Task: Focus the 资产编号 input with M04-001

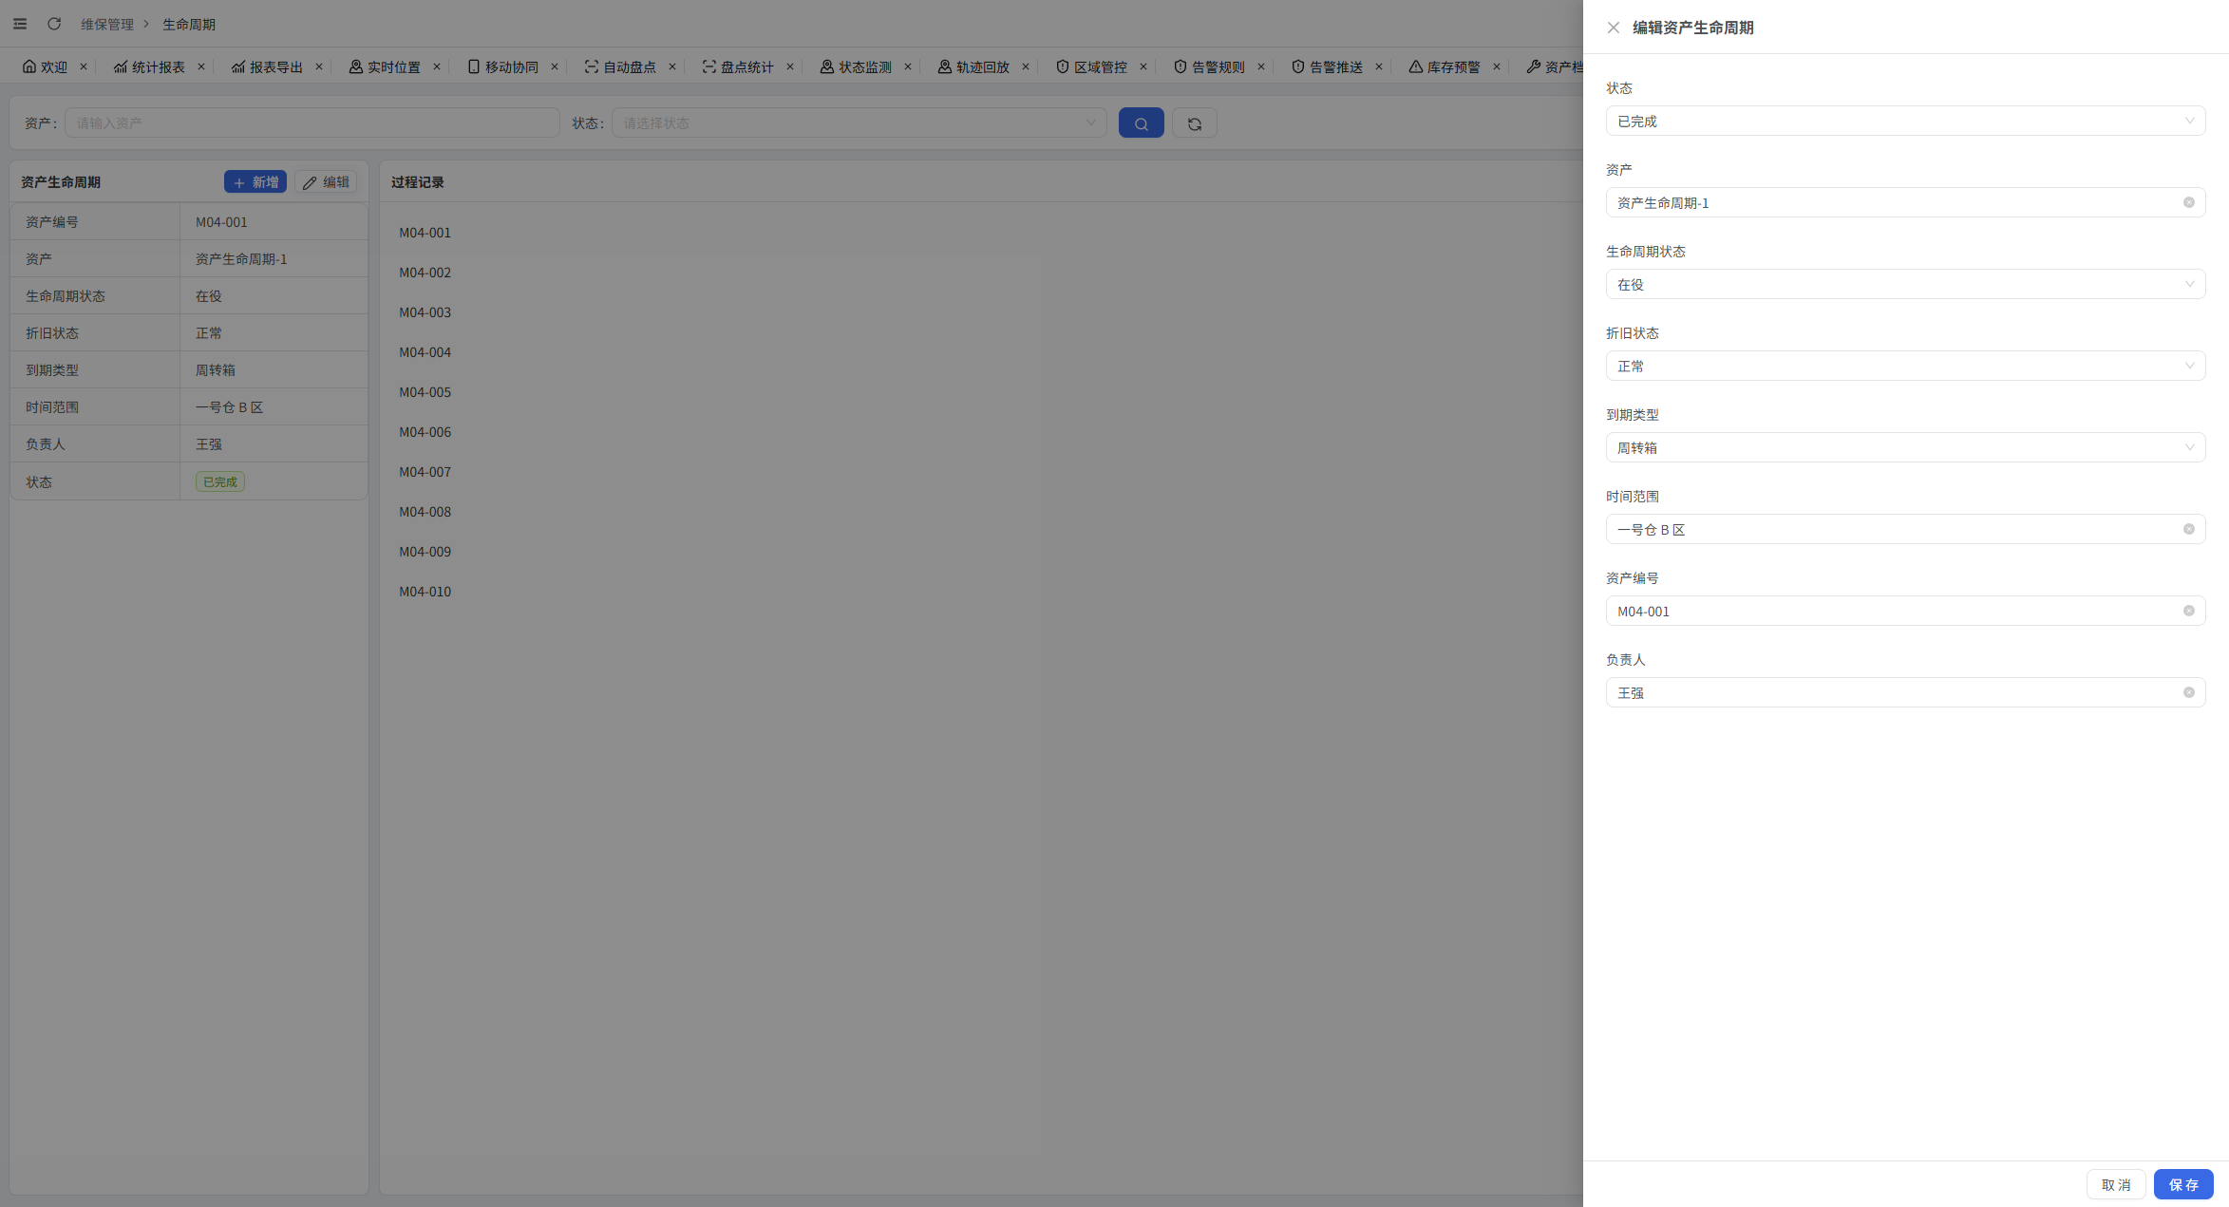Action: click(1905, 611)
